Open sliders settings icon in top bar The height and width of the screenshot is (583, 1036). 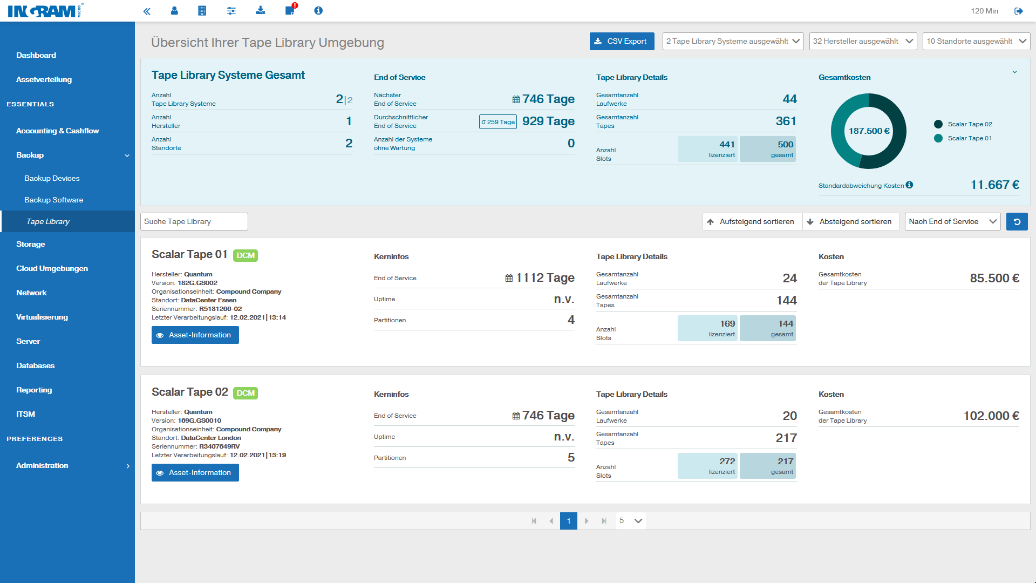coord(231,11)
